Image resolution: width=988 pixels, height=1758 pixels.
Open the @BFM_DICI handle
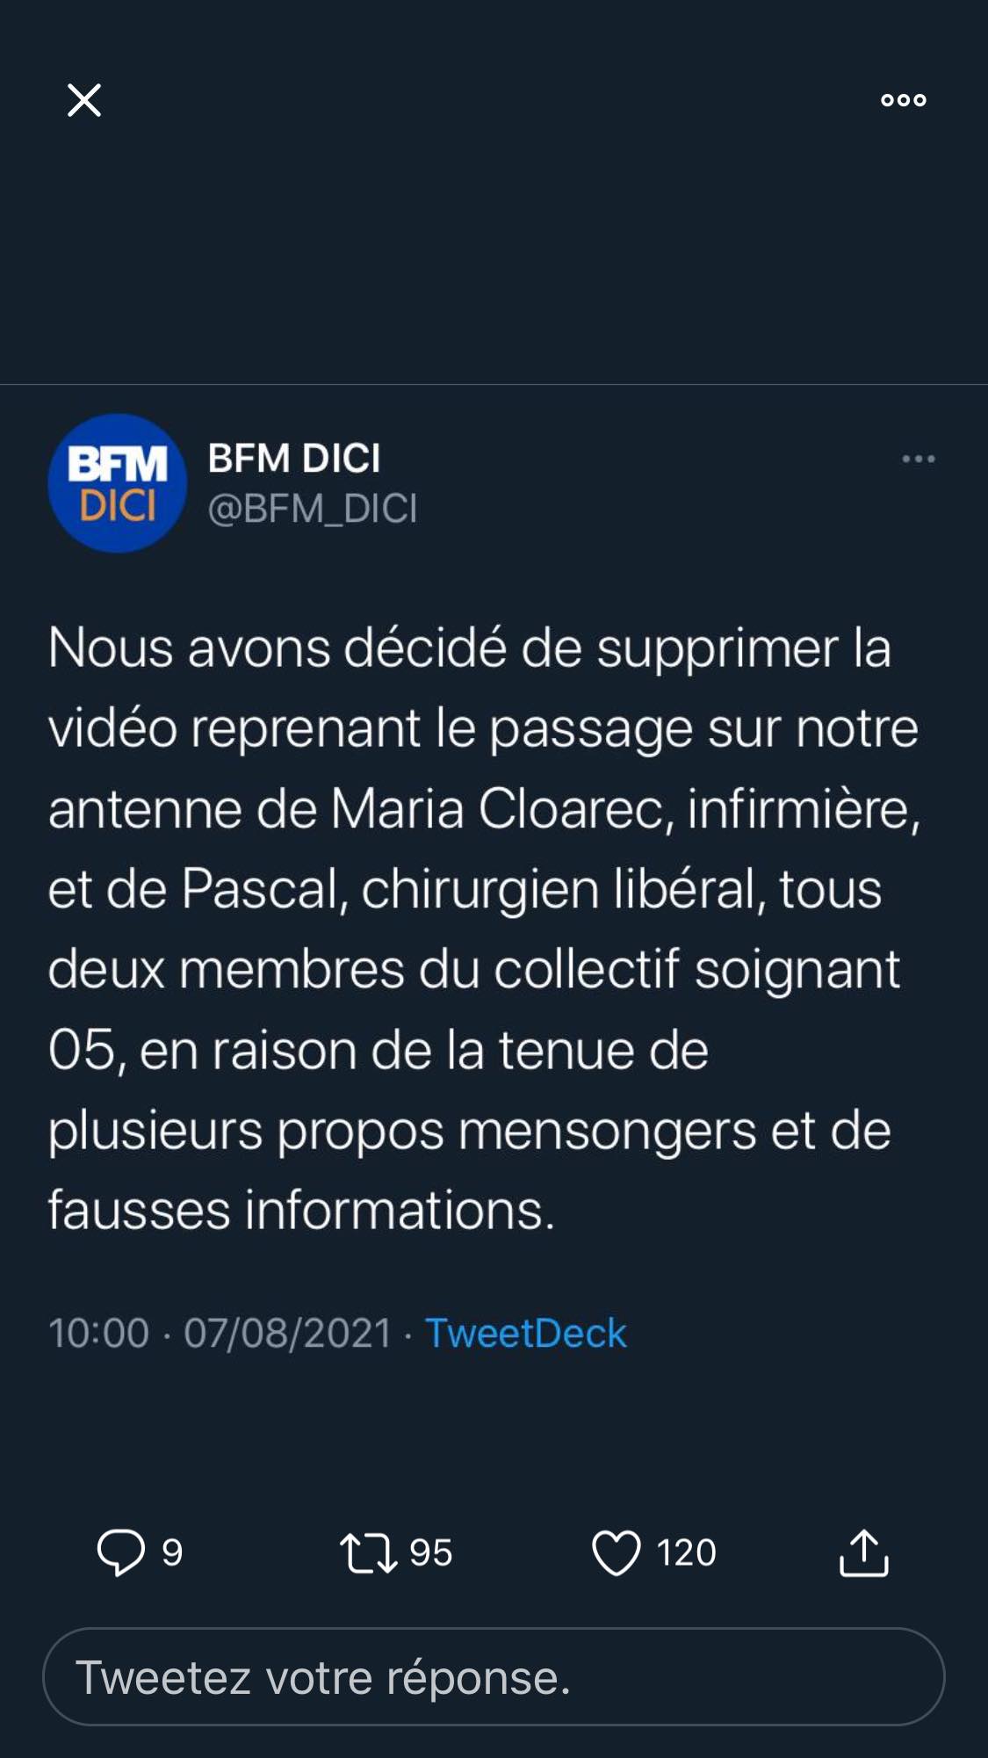[x=313, y=509]
